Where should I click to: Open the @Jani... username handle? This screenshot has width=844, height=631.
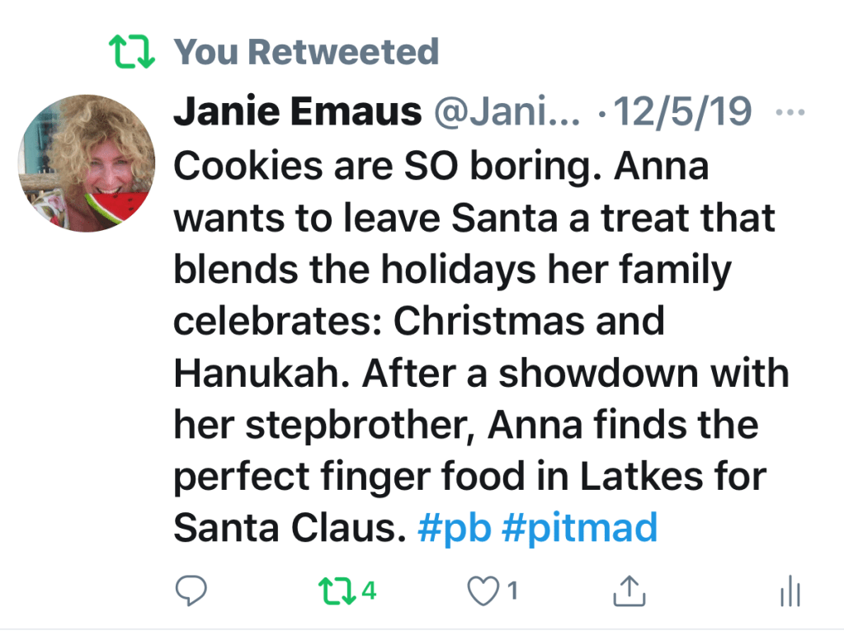tap(507, 112)
